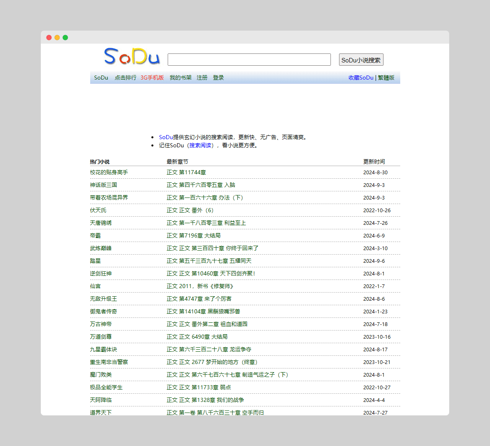Switch to 繁體版 traditional Chinese

coord(386,78)
